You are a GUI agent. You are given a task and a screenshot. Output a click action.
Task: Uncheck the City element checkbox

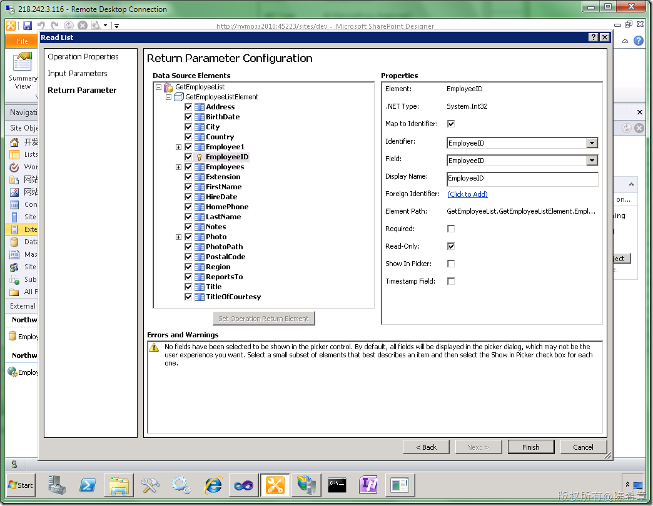188,127
